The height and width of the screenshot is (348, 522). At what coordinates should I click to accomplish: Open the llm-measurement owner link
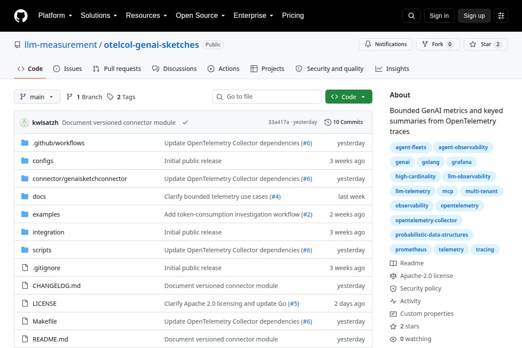[60, 45]
